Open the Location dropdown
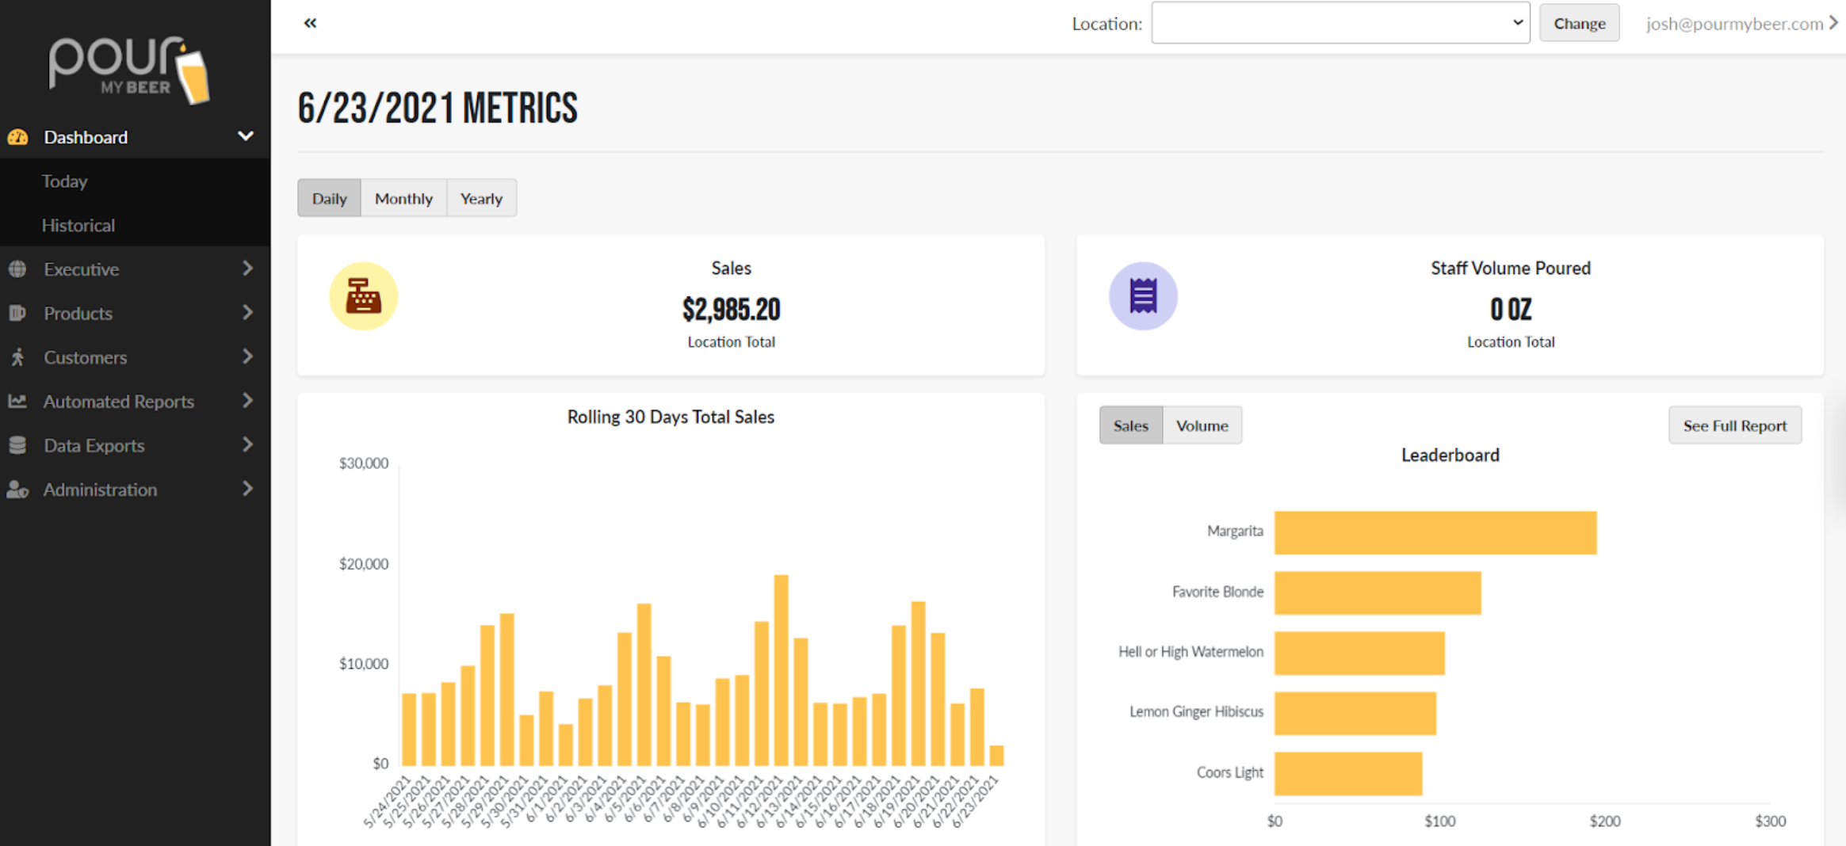The image size is (1846, 846). pos(1340,23)
